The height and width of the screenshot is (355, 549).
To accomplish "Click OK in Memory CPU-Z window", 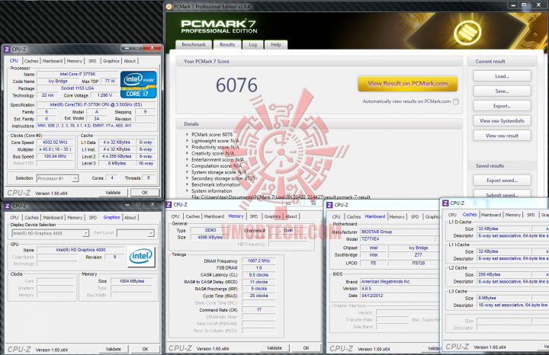I will pos(307,348).
